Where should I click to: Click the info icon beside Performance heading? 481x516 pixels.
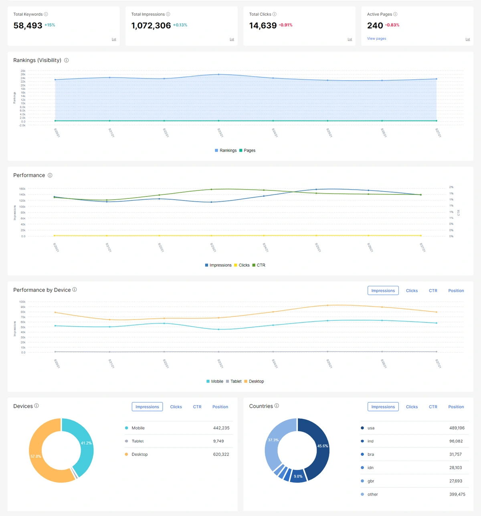pos(50,176)
